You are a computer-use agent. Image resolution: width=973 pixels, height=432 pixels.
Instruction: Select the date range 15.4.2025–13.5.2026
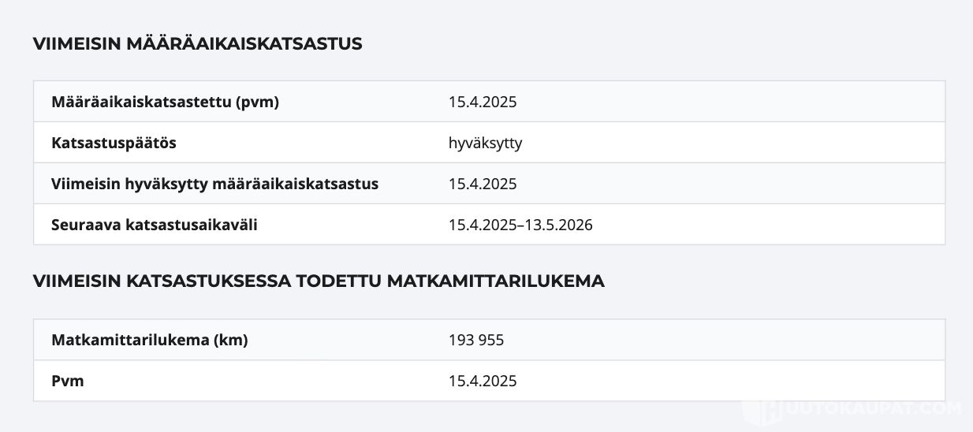[x=520, y=225]
